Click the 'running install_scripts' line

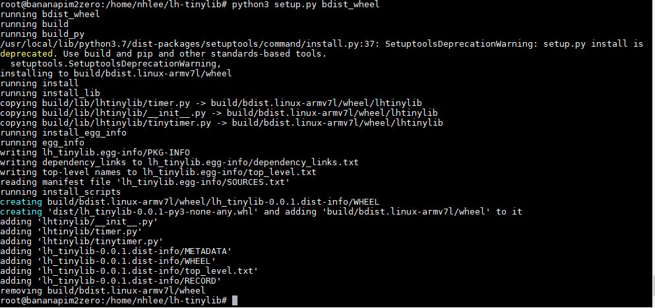[x=61, y=192]
